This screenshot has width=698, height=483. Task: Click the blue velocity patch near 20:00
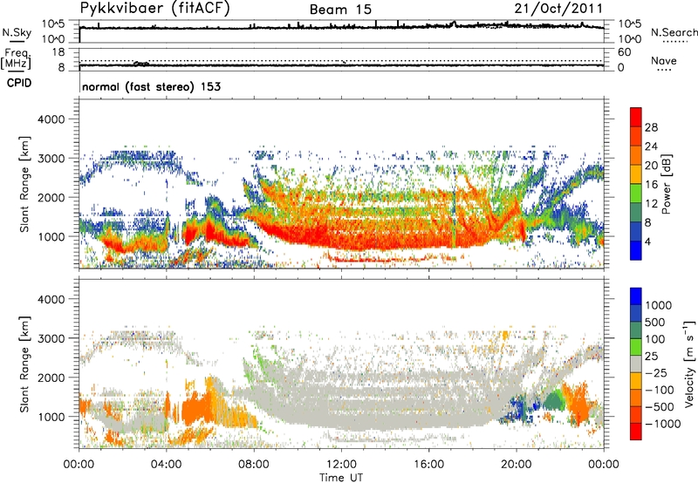pyautogui.click(x=517, y=407)
